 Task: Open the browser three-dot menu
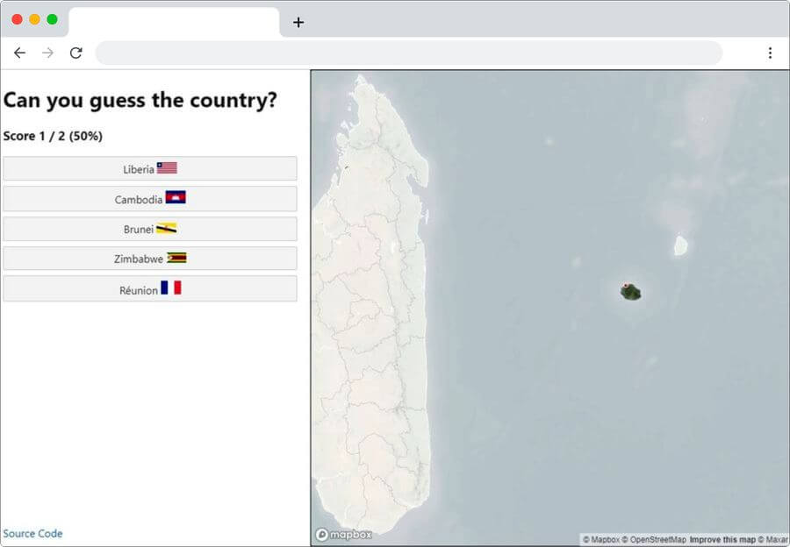click(x=770, y=53)
